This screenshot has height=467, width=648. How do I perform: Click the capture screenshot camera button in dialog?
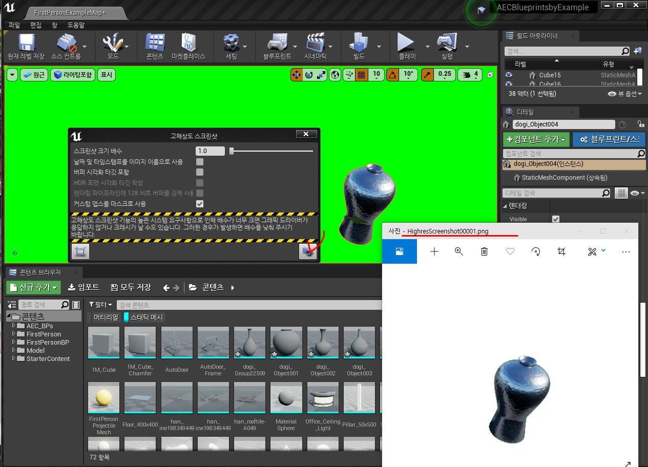308,251
